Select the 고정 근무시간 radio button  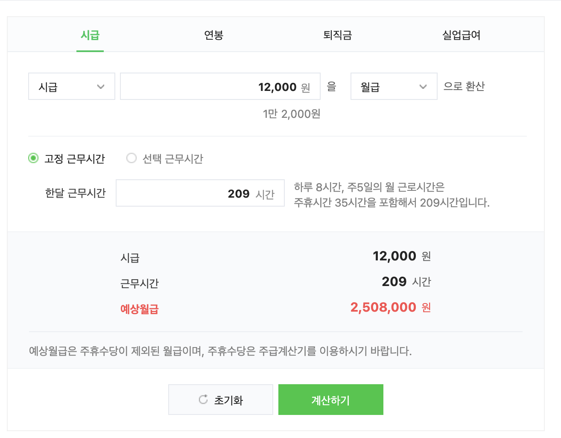(x=33, y=158)
